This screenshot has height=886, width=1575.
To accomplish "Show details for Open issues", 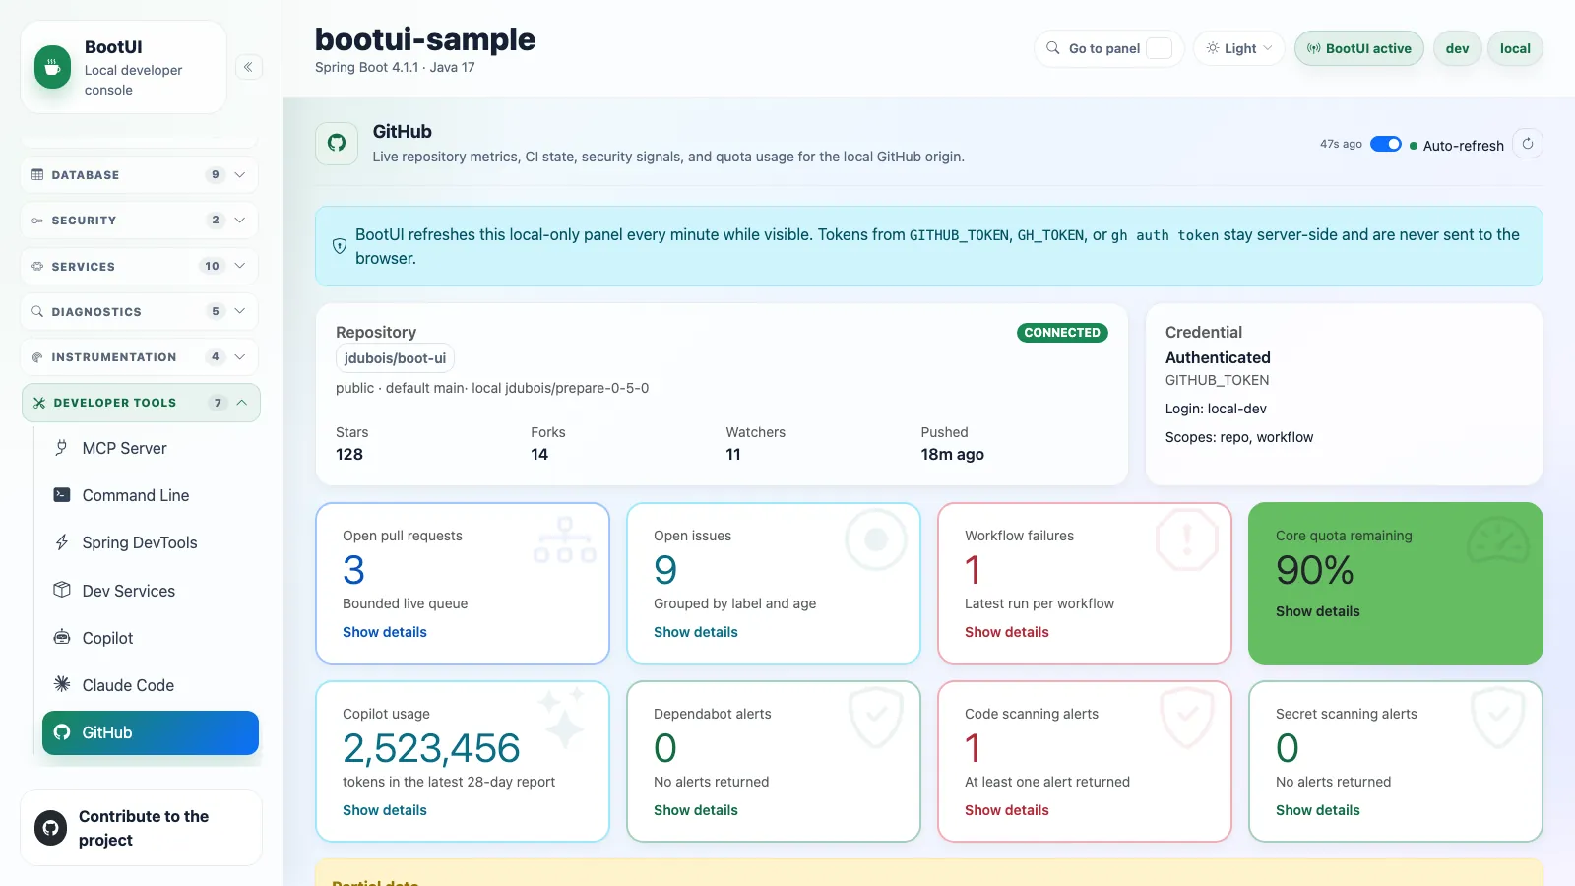I will [696, 632].
